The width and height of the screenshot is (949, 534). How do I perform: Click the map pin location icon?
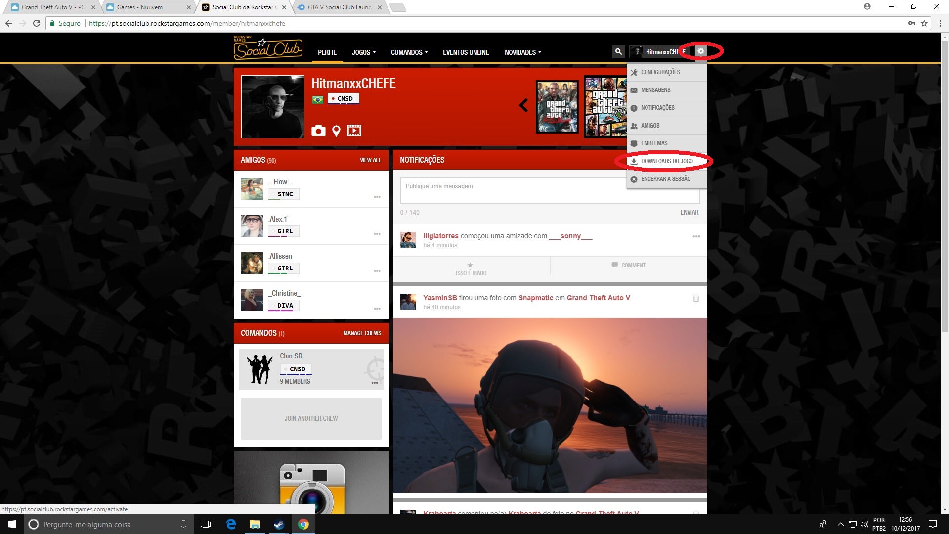coord(336,131)
